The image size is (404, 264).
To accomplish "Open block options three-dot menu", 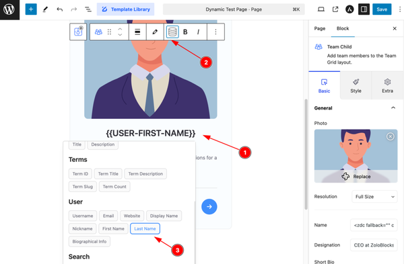I will pos(215,32).
